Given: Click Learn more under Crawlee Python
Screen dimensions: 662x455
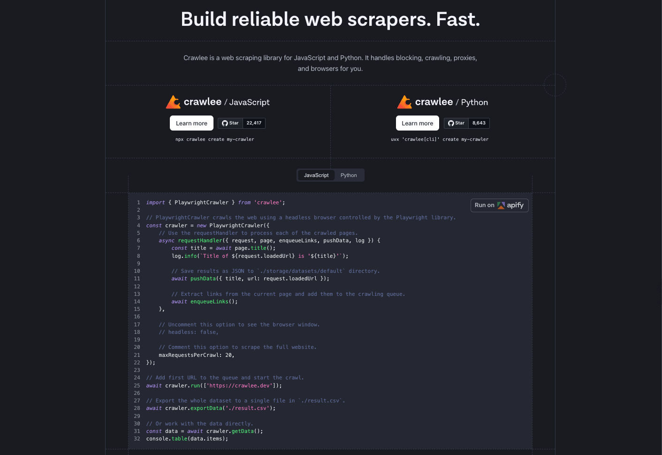Looking at the screenshot, I should click(417, 123).
